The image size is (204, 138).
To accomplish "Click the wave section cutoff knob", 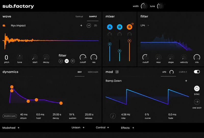I will (x=83, y=57).
